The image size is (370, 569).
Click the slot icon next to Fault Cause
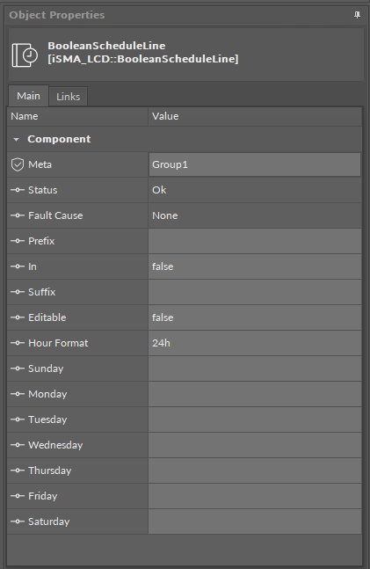(x=18, y=215)
